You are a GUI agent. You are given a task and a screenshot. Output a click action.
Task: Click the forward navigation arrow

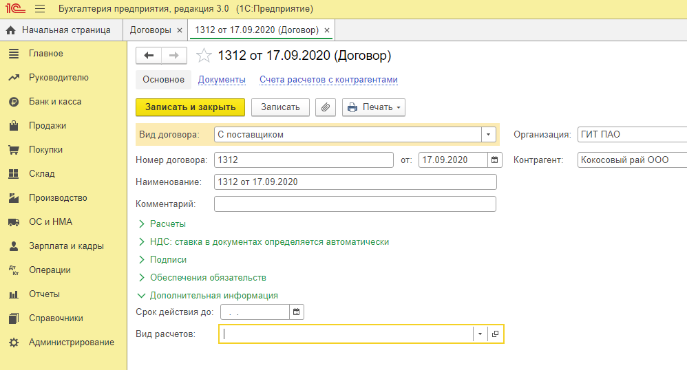pyautogui.click(x=174, y=56)
